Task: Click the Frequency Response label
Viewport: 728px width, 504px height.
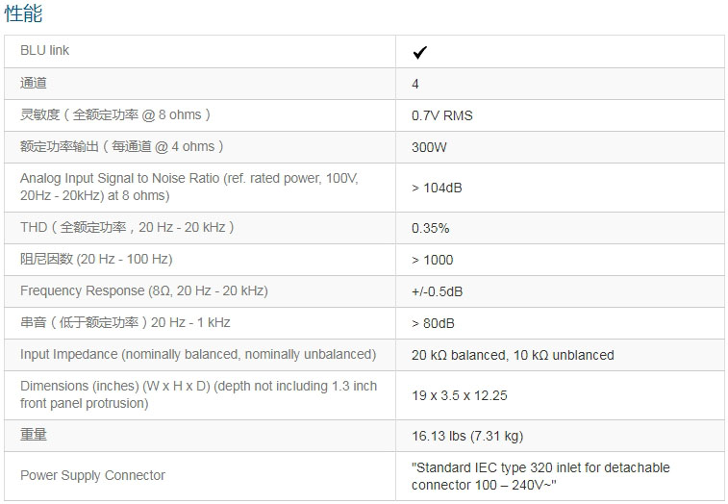Action: pos(144,291)
